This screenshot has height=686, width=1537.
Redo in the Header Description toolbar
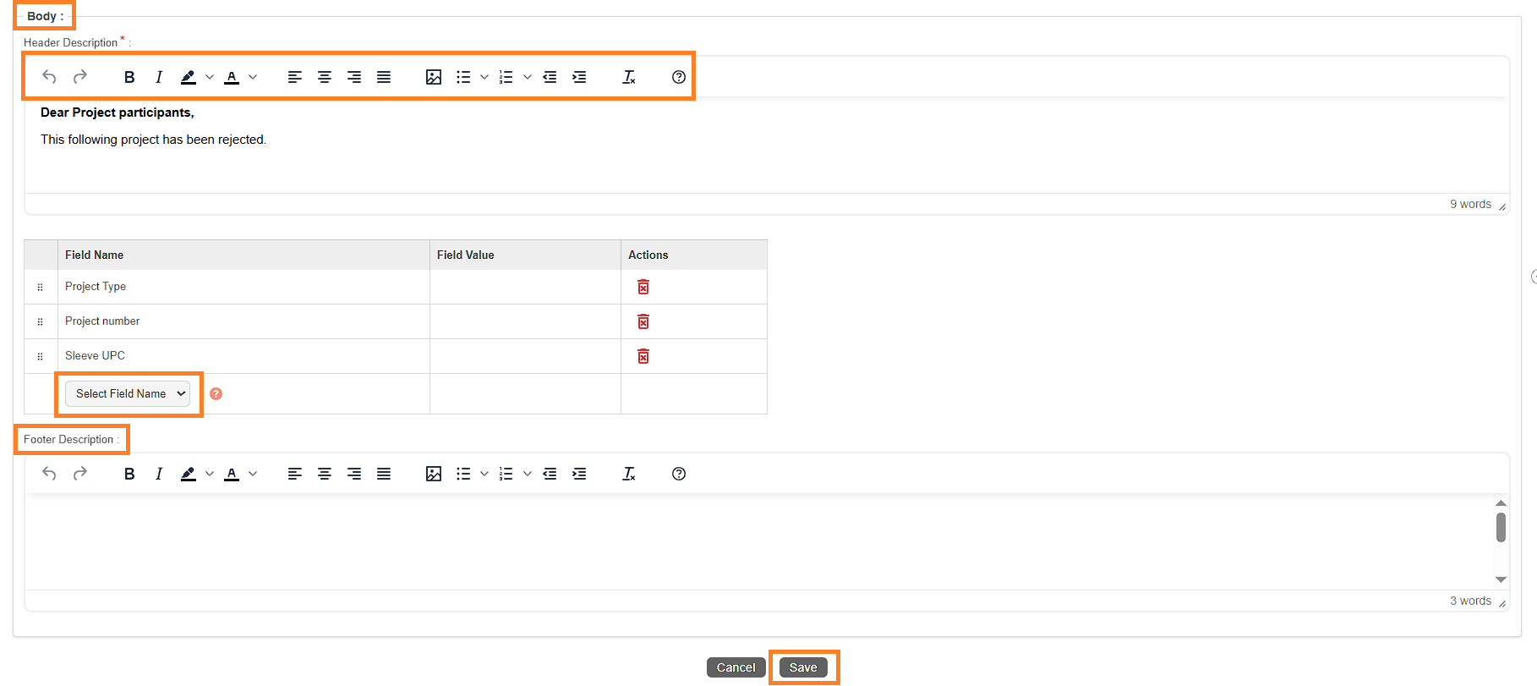80,77
